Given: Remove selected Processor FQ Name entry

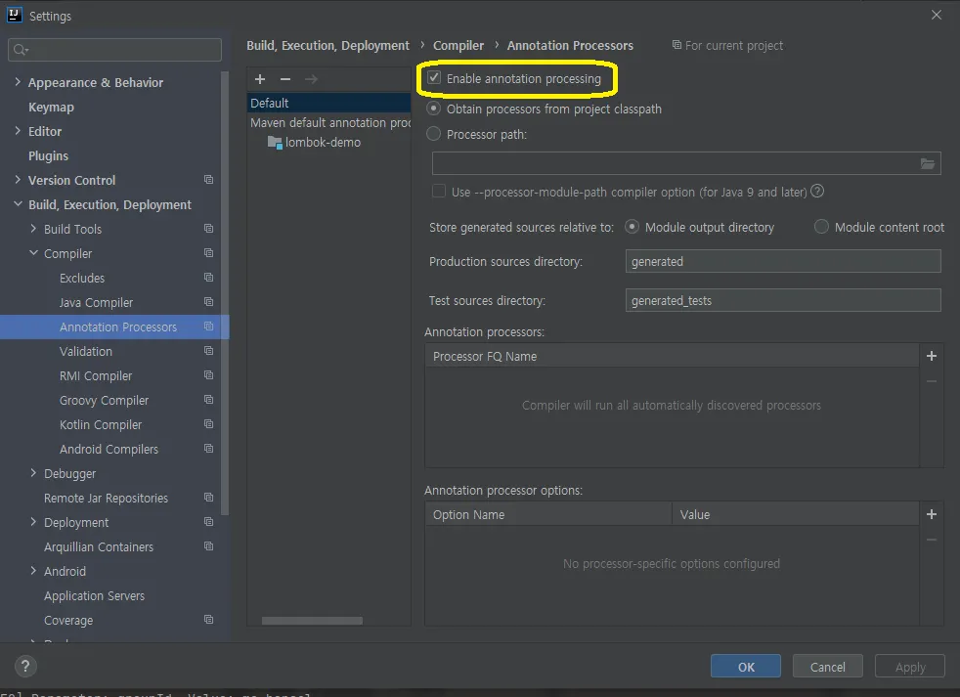Looking at the screenshot, I should [x=932, y=381].
